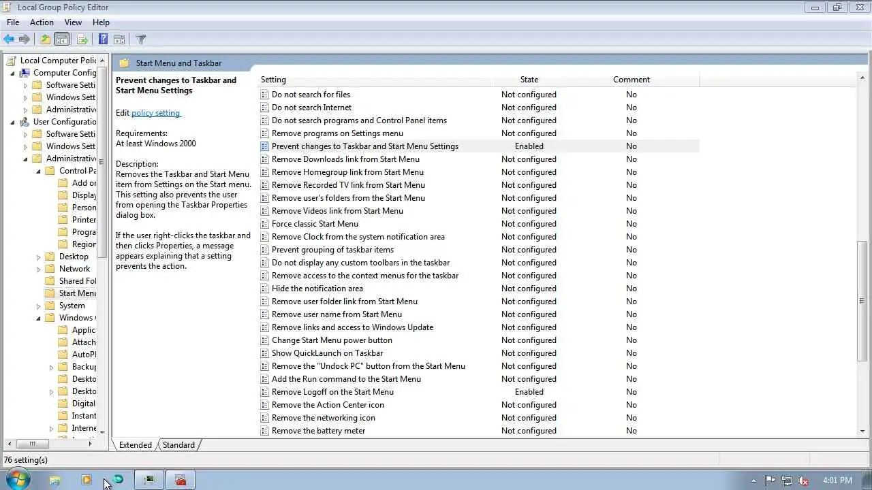
Task: Click the muted volume tray icon
Action: (803, 480)
